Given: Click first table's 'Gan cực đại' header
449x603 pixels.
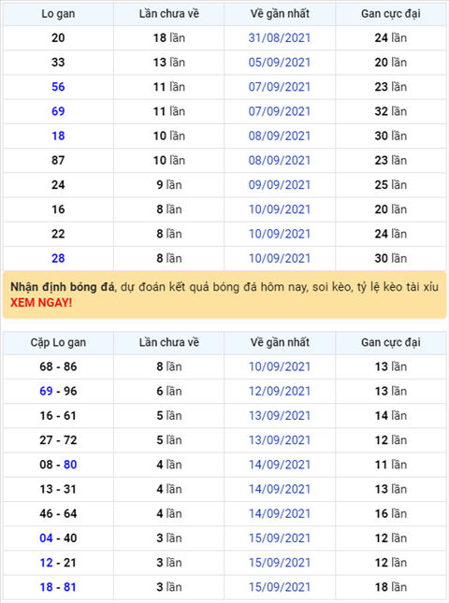Looking at the screenshot, I should (390, 14).
